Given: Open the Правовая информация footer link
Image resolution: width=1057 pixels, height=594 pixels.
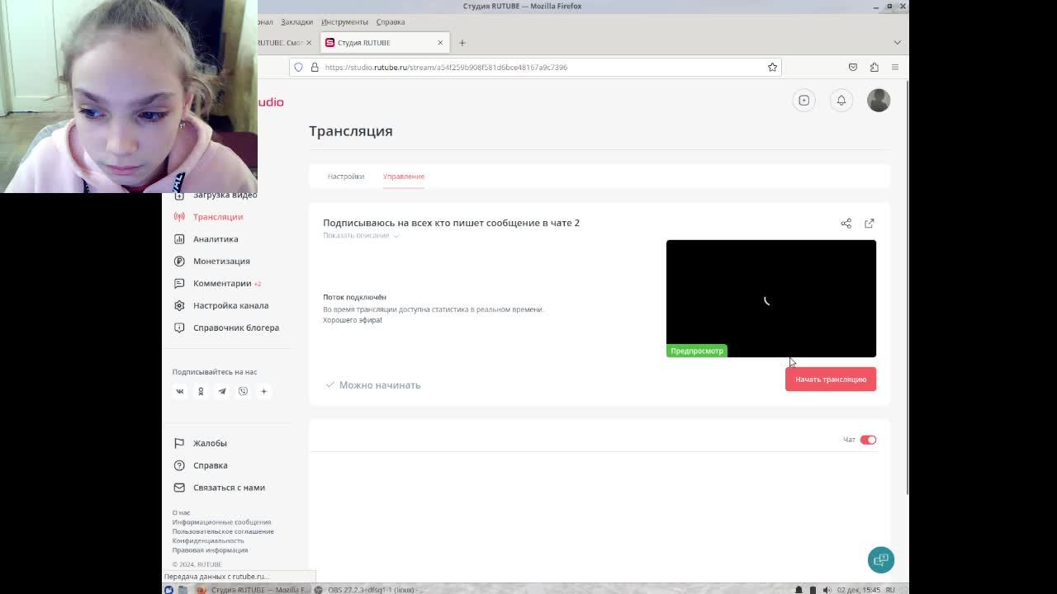Looking at the screenshot, I should tap(210, 550).
